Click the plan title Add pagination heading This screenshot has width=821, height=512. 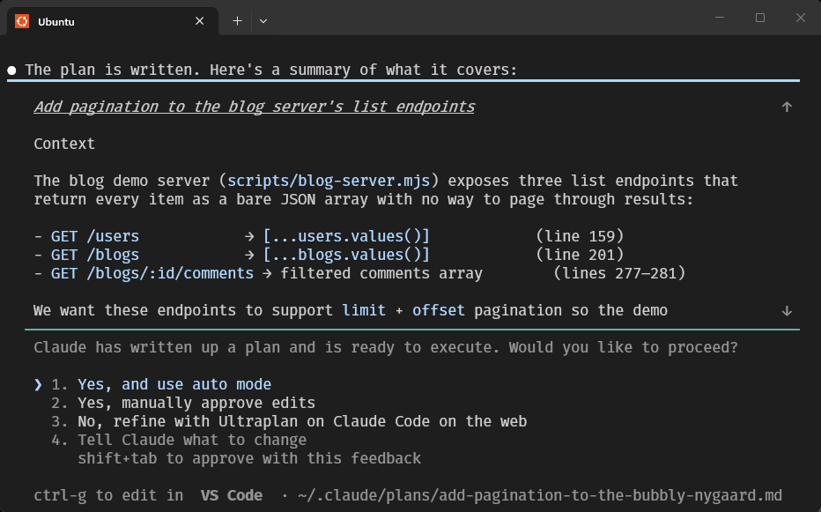pos(255,107)
